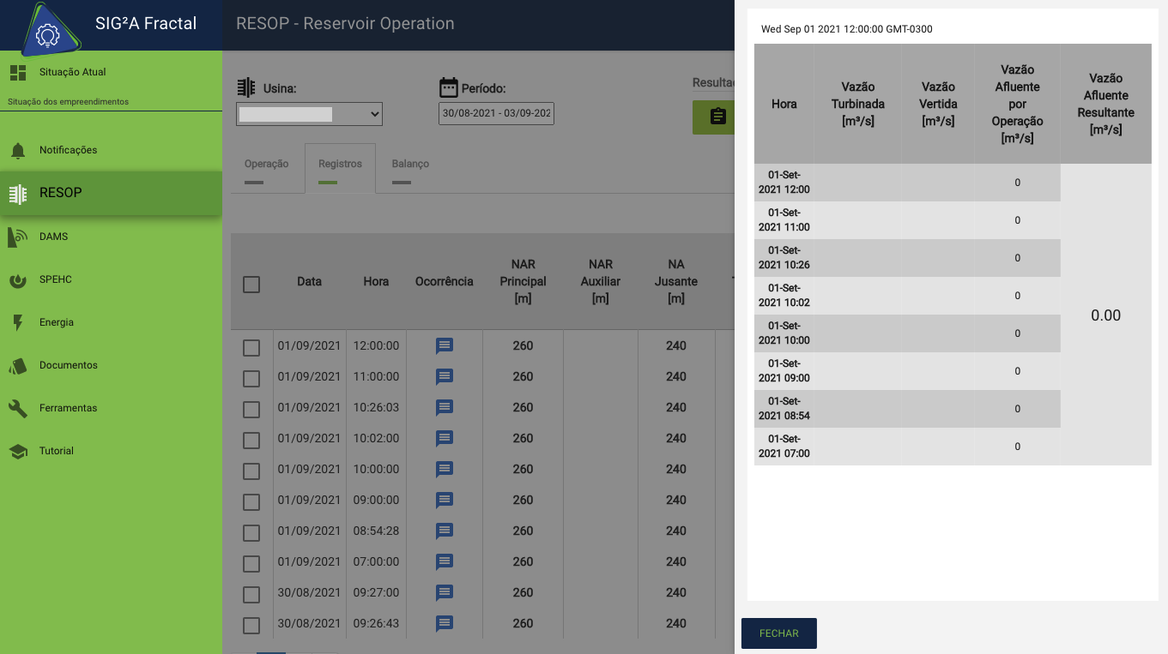Switch to the Operação tab
Image resolution: width=1168 pixels, height=654 pixels.
(266, 165)
